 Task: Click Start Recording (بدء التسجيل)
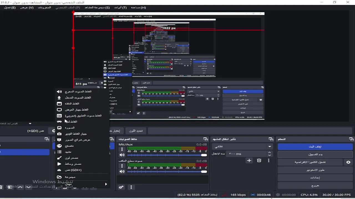click(315, 155)
